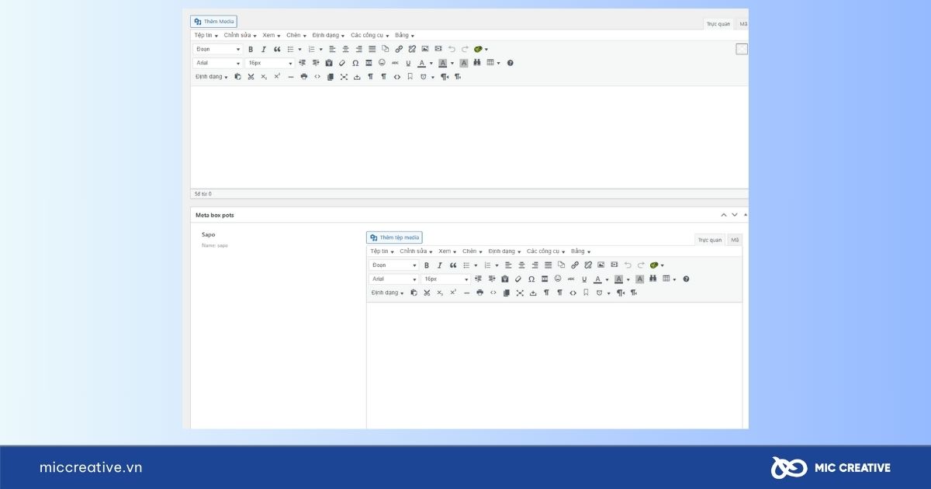Apply superscript in the Sapo editor toolbar

click(453, 293)
